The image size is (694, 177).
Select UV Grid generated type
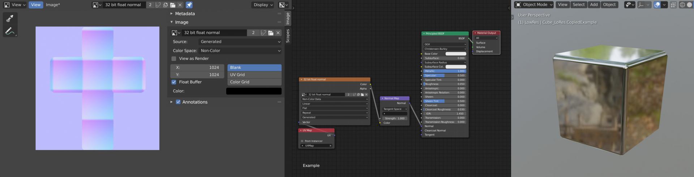(x=254, y=75)
